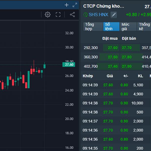Image resolution: width=151 pixels, height=151 pixels.
Task: Select the Sổ lệnh tab
Action: (x=111, y=27)
